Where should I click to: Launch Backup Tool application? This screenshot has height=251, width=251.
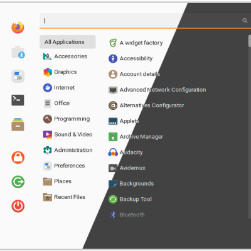130,199
